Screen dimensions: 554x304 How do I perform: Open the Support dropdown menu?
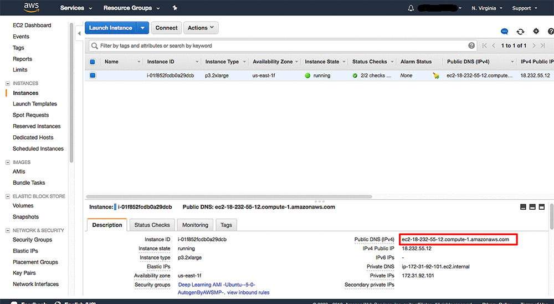point(525,8)
